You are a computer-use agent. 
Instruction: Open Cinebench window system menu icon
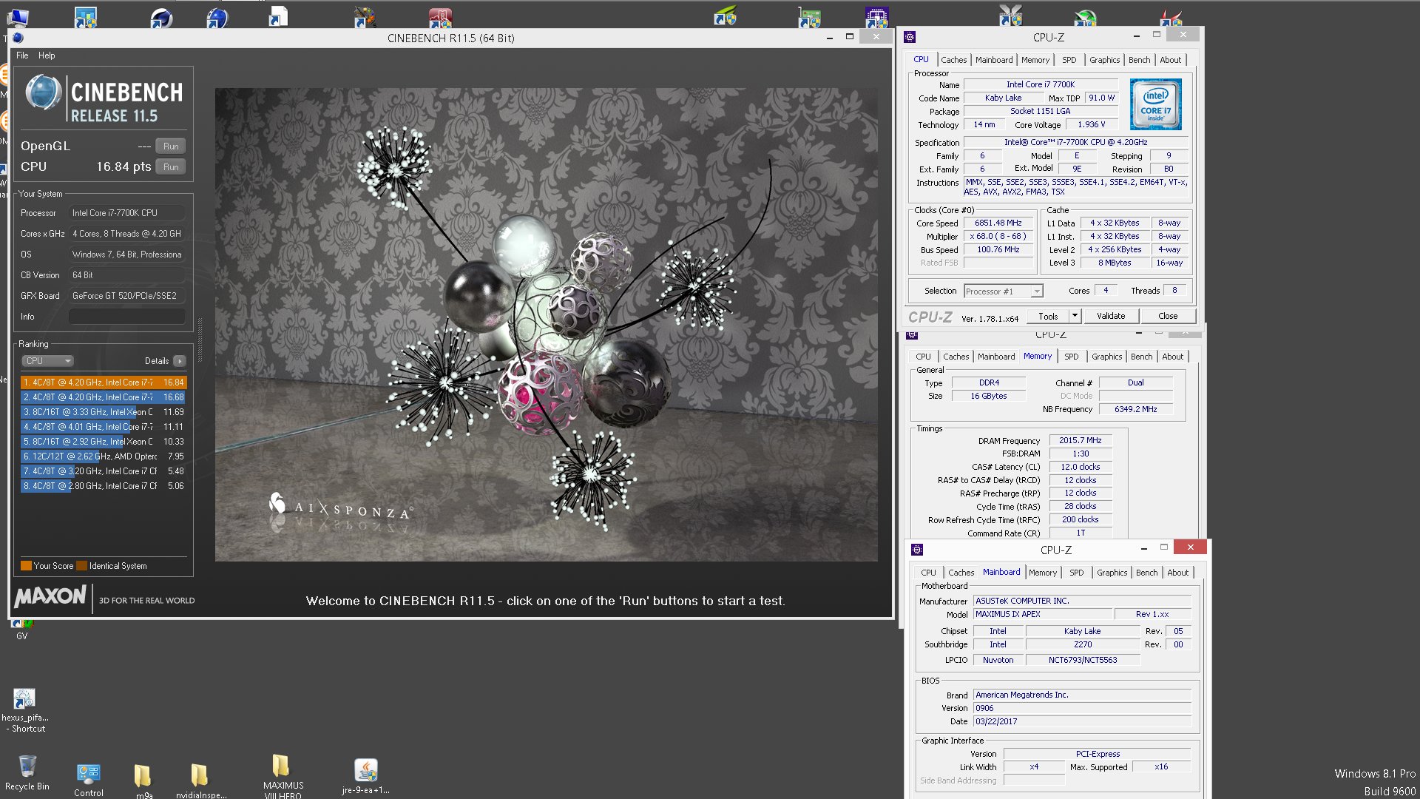pyautogui.click(x=18, y=38)
